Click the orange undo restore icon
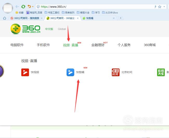Image resolution: width=169 pixels, height=138 pixels. 29,7
